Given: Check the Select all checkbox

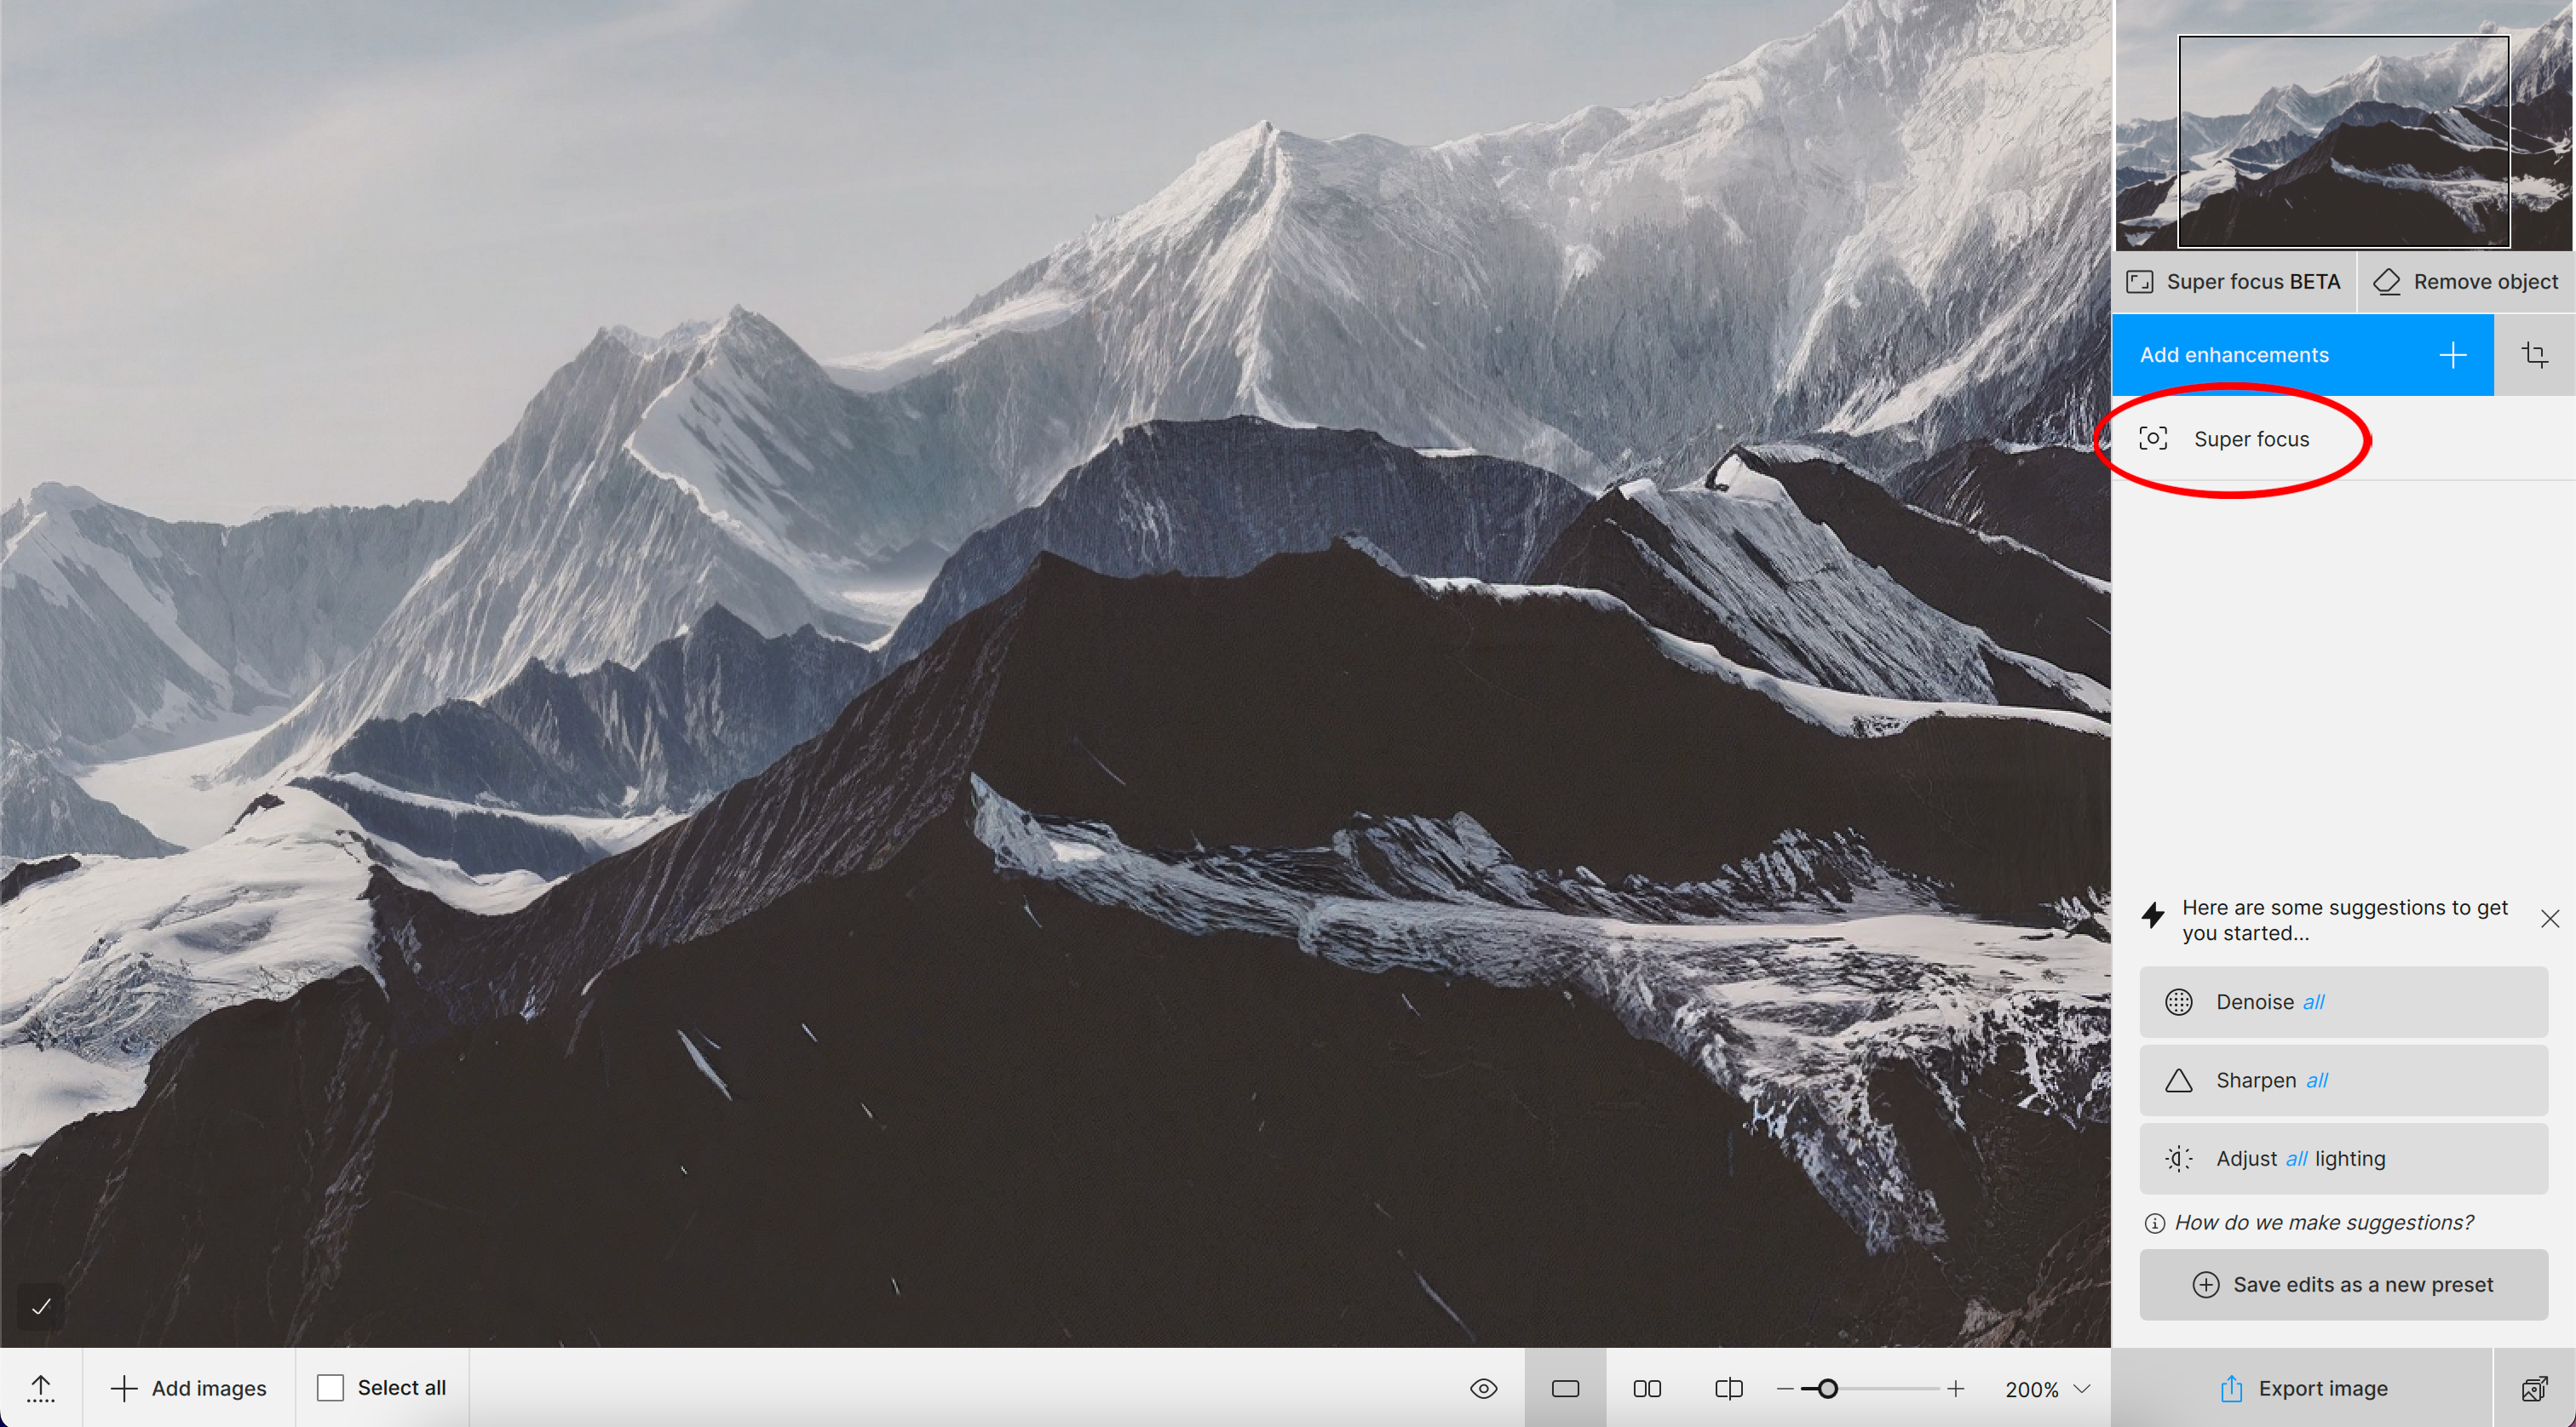Looking at the screenshot, I should pyautogui.click(x=330, y=1387).
